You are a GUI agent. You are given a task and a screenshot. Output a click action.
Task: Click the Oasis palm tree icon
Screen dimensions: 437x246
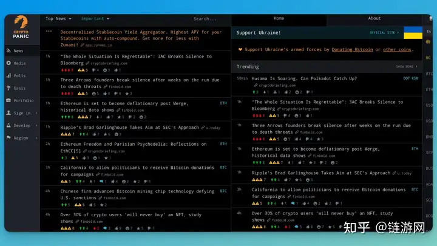click(x=8, y=88)
